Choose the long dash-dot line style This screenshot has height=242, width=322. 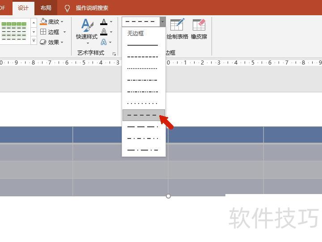coord(144,150)
